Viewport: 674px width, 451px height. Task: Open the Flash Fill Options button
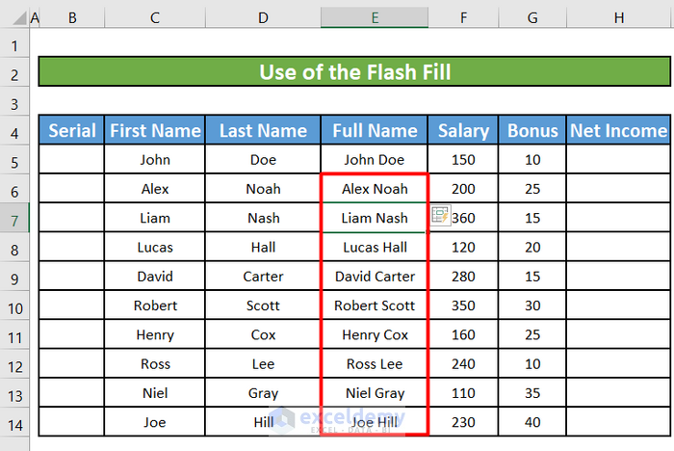[442, 217]
